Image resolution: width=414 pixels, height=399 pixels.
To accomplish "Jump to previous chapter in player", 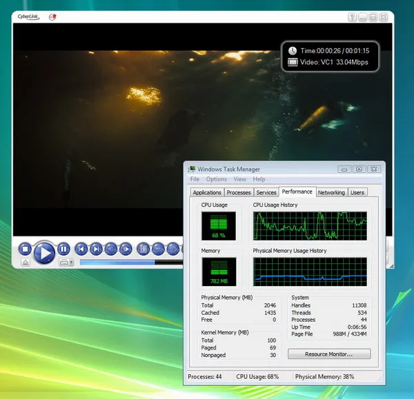I will pos(81,249).
